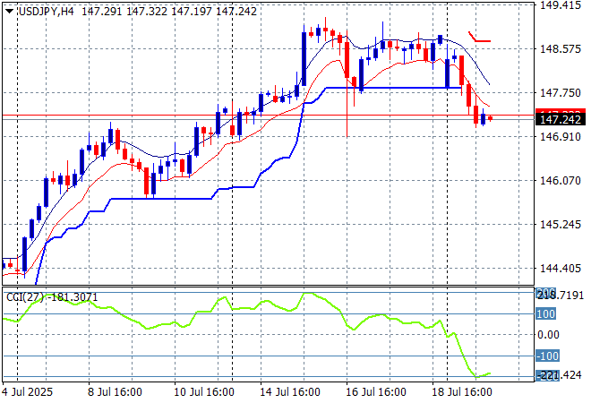The image size is (591, 403).
Task: Select the 8 Jul 16:00 time label
Action: 115,392
